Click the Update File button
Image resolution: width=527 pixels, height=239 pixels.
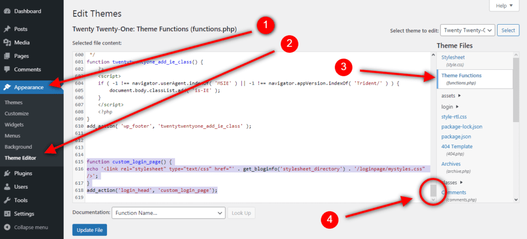[x=90, y=230]
